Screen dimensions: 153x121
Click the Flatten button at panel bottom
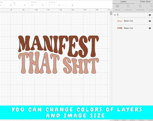click(x=141, y=120)
